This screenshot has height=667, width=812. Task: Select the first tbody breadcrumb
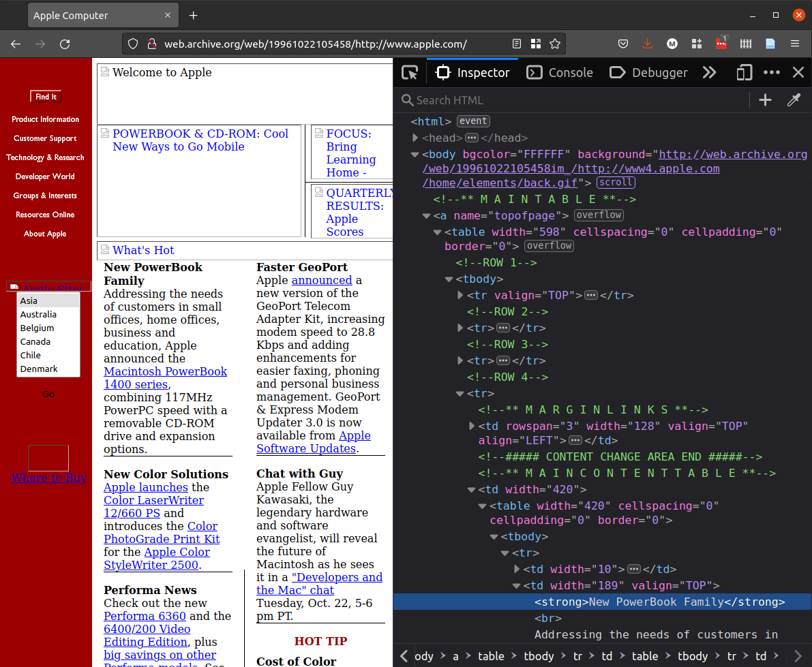(x=539, y=656)
